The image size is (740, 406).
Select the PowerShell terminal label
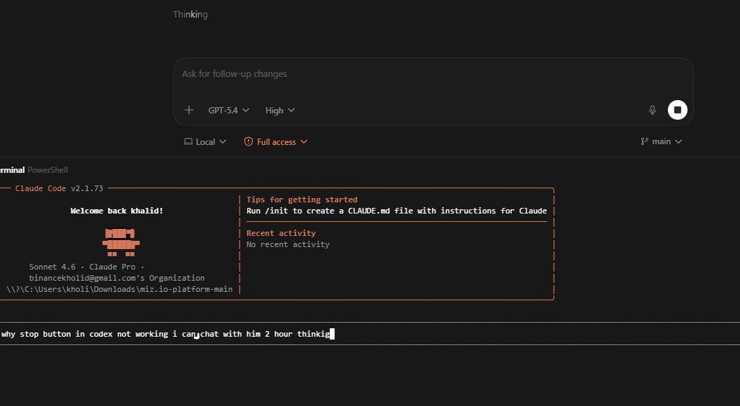click(x=48, y=170)
